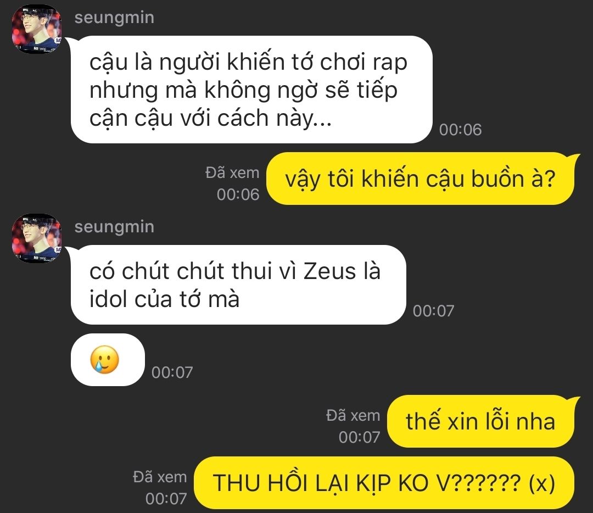
Task: Click the white emoji bubble background
Action: click(x=108, y=360)
